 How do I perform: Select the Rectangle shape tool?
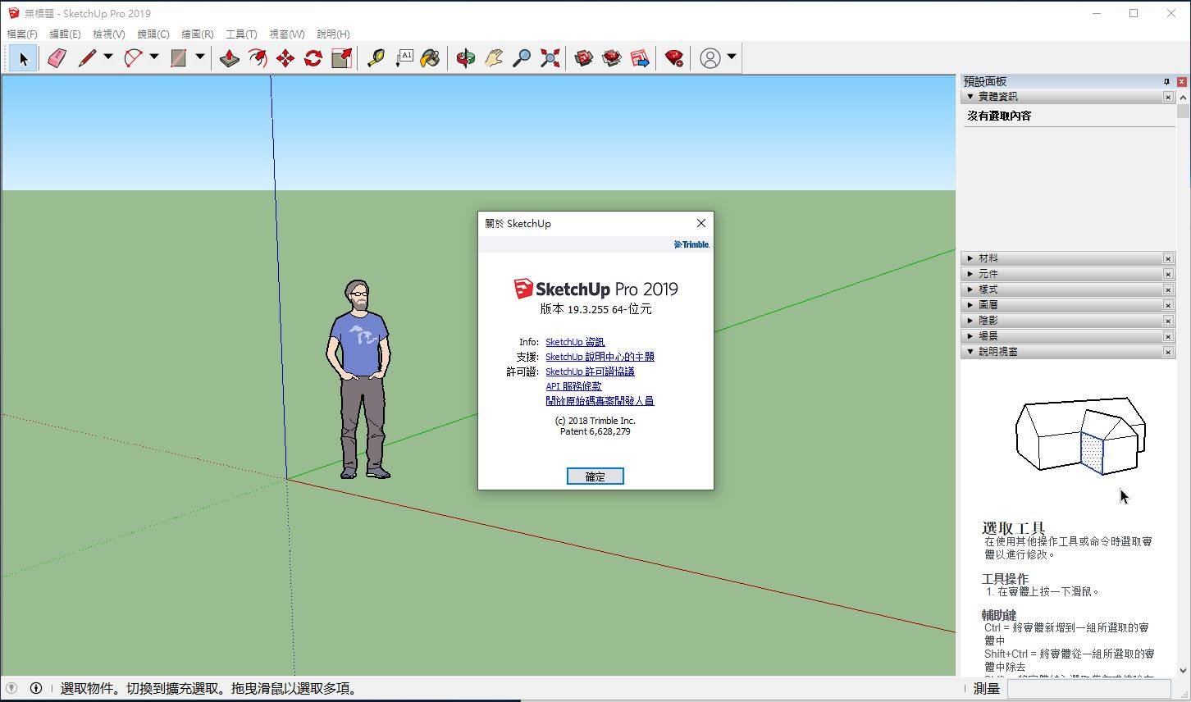tap(179, 58)
